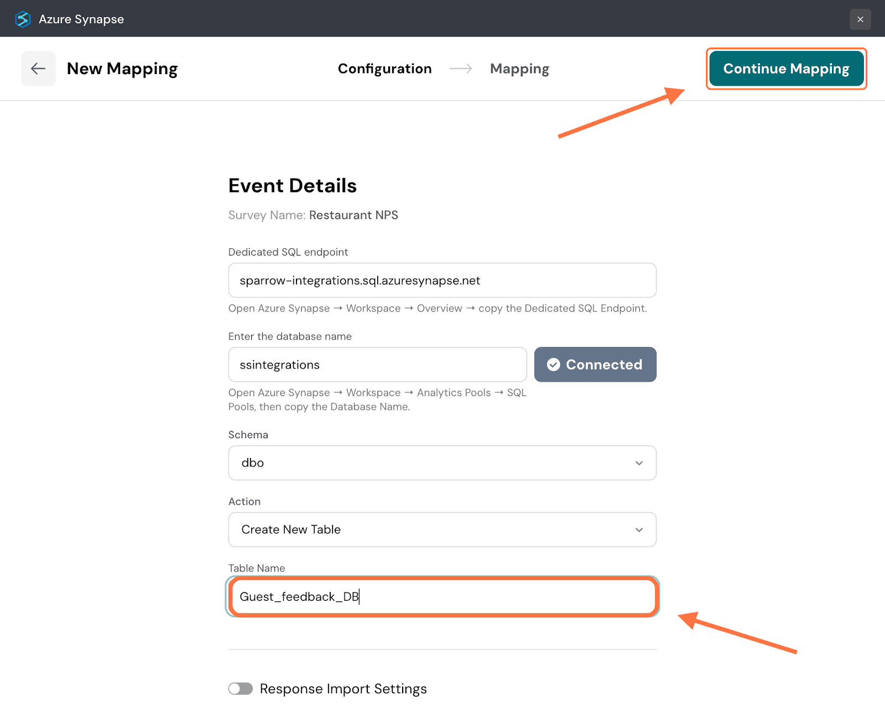This screenshot has width=885, height=722.
Task: Switch to the Mapping step
Action: 519,69
